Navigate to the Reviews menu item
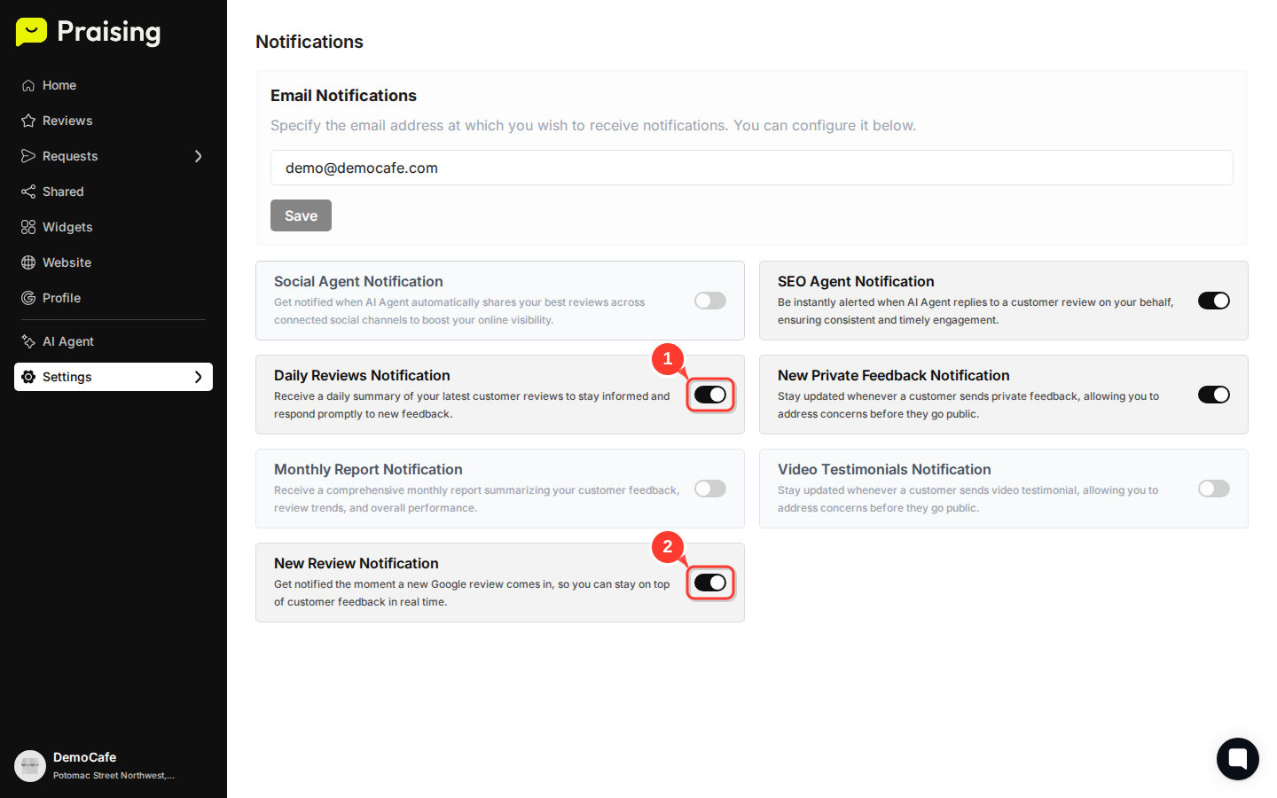The height and width of the screenshot is (798, 1277). click(x=67, y=120)
